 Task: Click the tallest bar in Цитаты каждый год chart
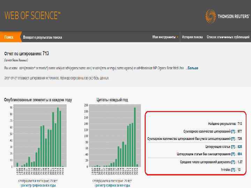click(x=135, y=137)
